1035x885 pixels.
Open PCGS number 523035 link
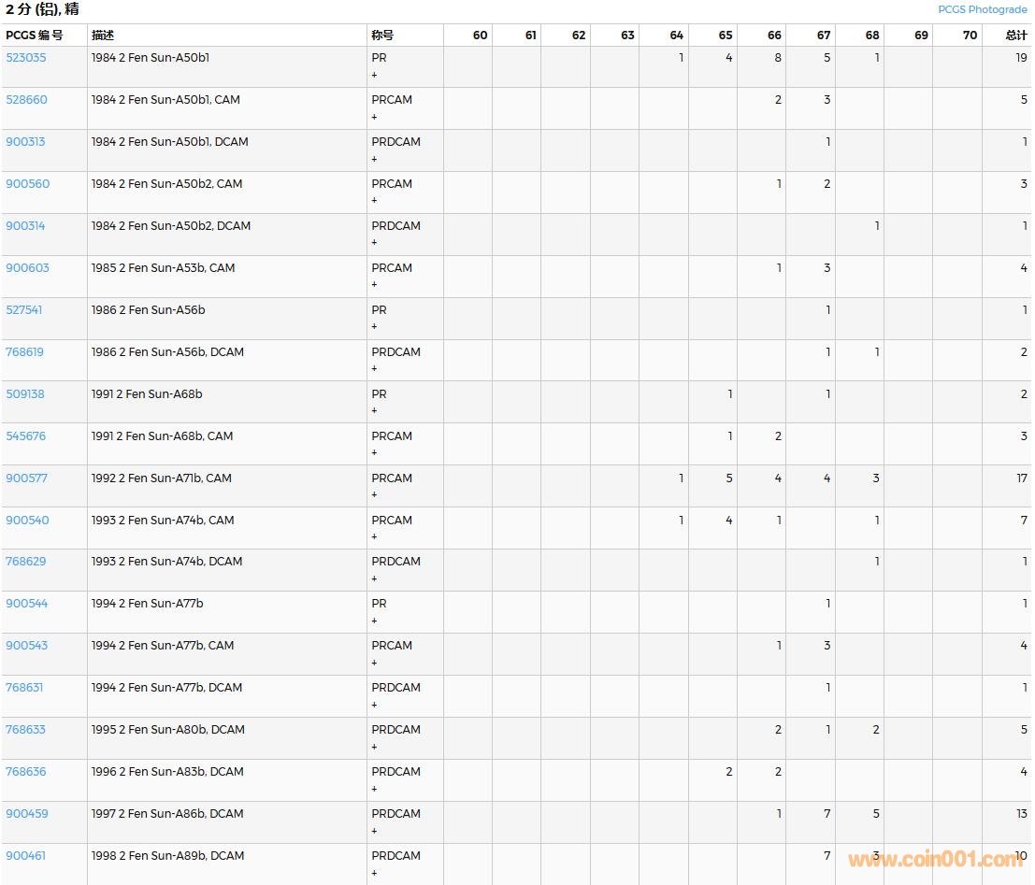26,58
